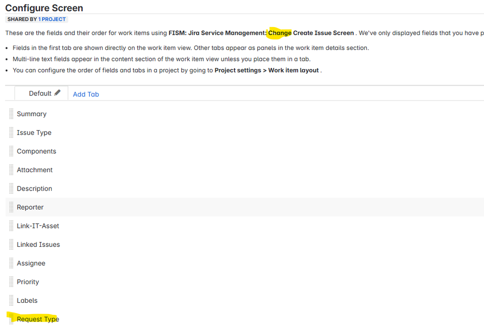The image size is (484, 328).
Task: Click the SHARED BY label
Action: point(22,19)
